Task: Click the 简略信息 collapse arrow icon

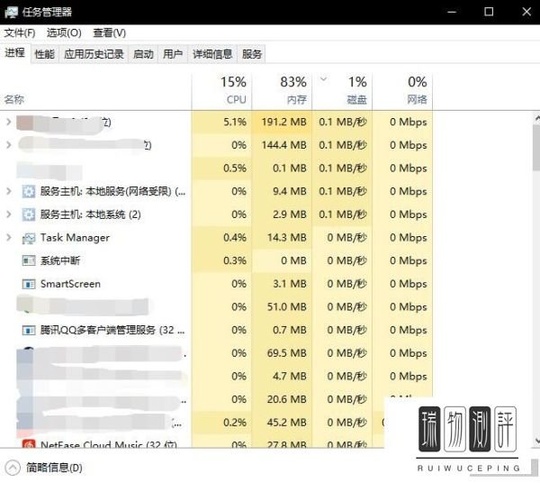Action: [x=13, y=468]
